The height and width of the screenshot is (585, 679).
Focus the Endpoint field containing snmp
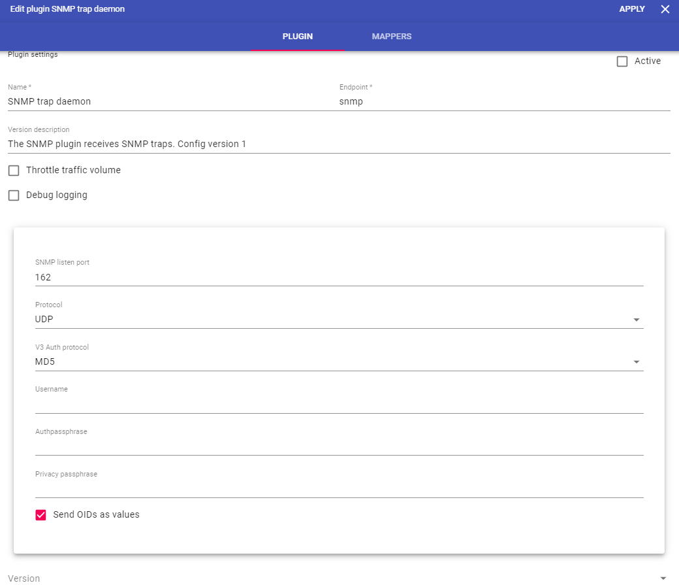pos(503,101)
